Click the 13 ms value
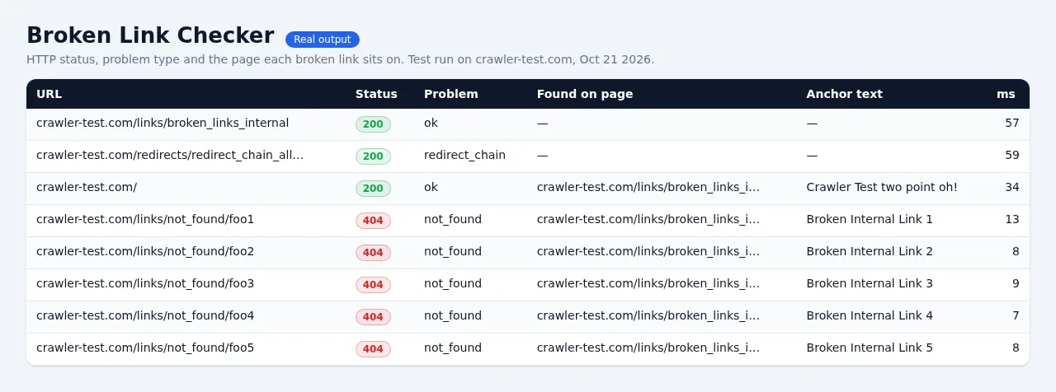 (x=1012, y=219)
